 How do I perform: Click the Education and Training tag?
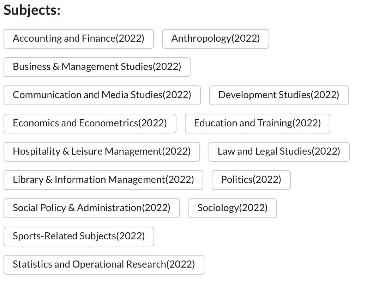[257, 123]
